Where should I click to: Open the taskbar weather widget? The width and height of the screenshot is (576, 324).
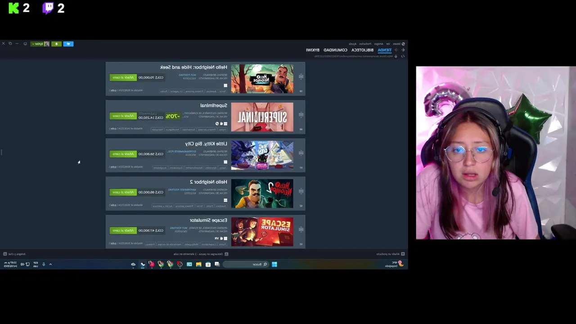tap(394, 264)
